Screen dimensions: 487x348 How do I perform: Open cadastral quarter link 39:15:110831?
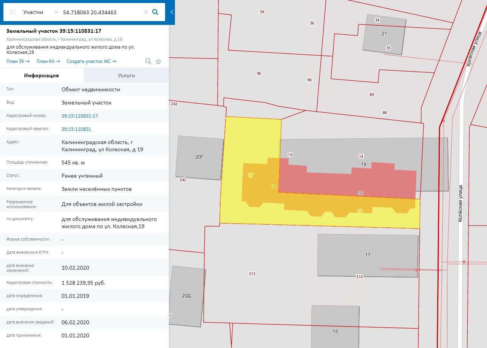(x=76, y=129)
